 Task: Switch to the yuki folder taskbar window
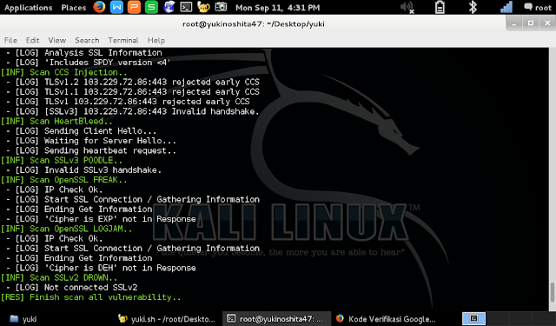[23, 319]
